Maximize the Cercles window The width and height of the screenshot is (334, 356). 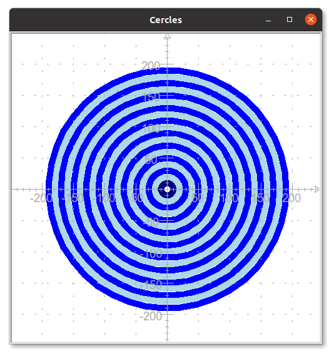[x=290, y=19]
